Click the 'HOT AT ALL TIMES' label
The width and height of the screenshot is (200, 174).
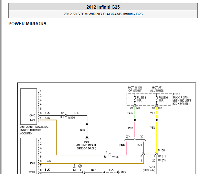(x=157, y=89)
